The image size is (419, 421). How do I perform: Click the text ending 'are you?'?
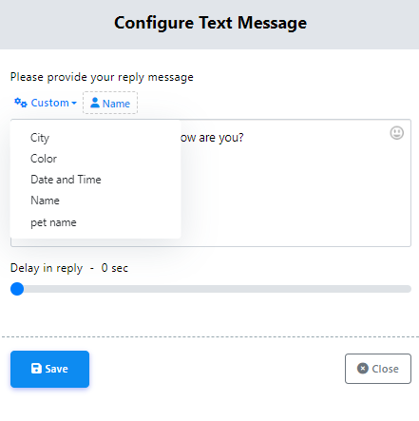pyautogui.click(x=212, y=138)
